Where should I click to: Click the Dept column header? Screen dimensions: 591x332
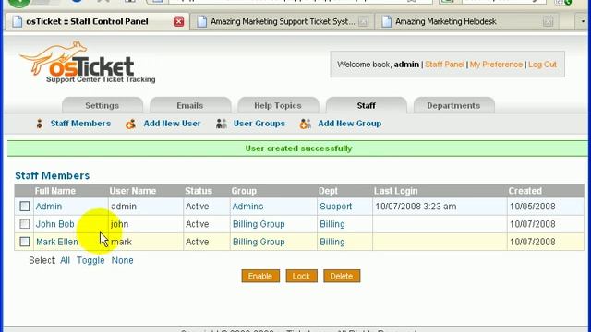pos(328,191)
